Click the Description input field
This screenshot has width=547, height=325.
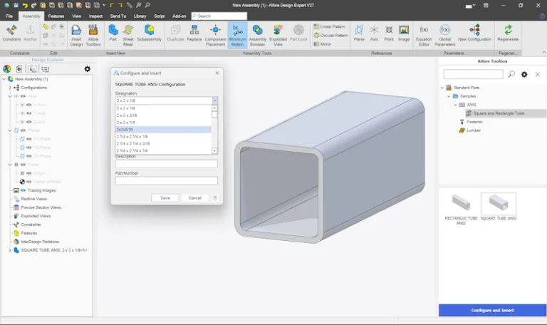[167, 164]
